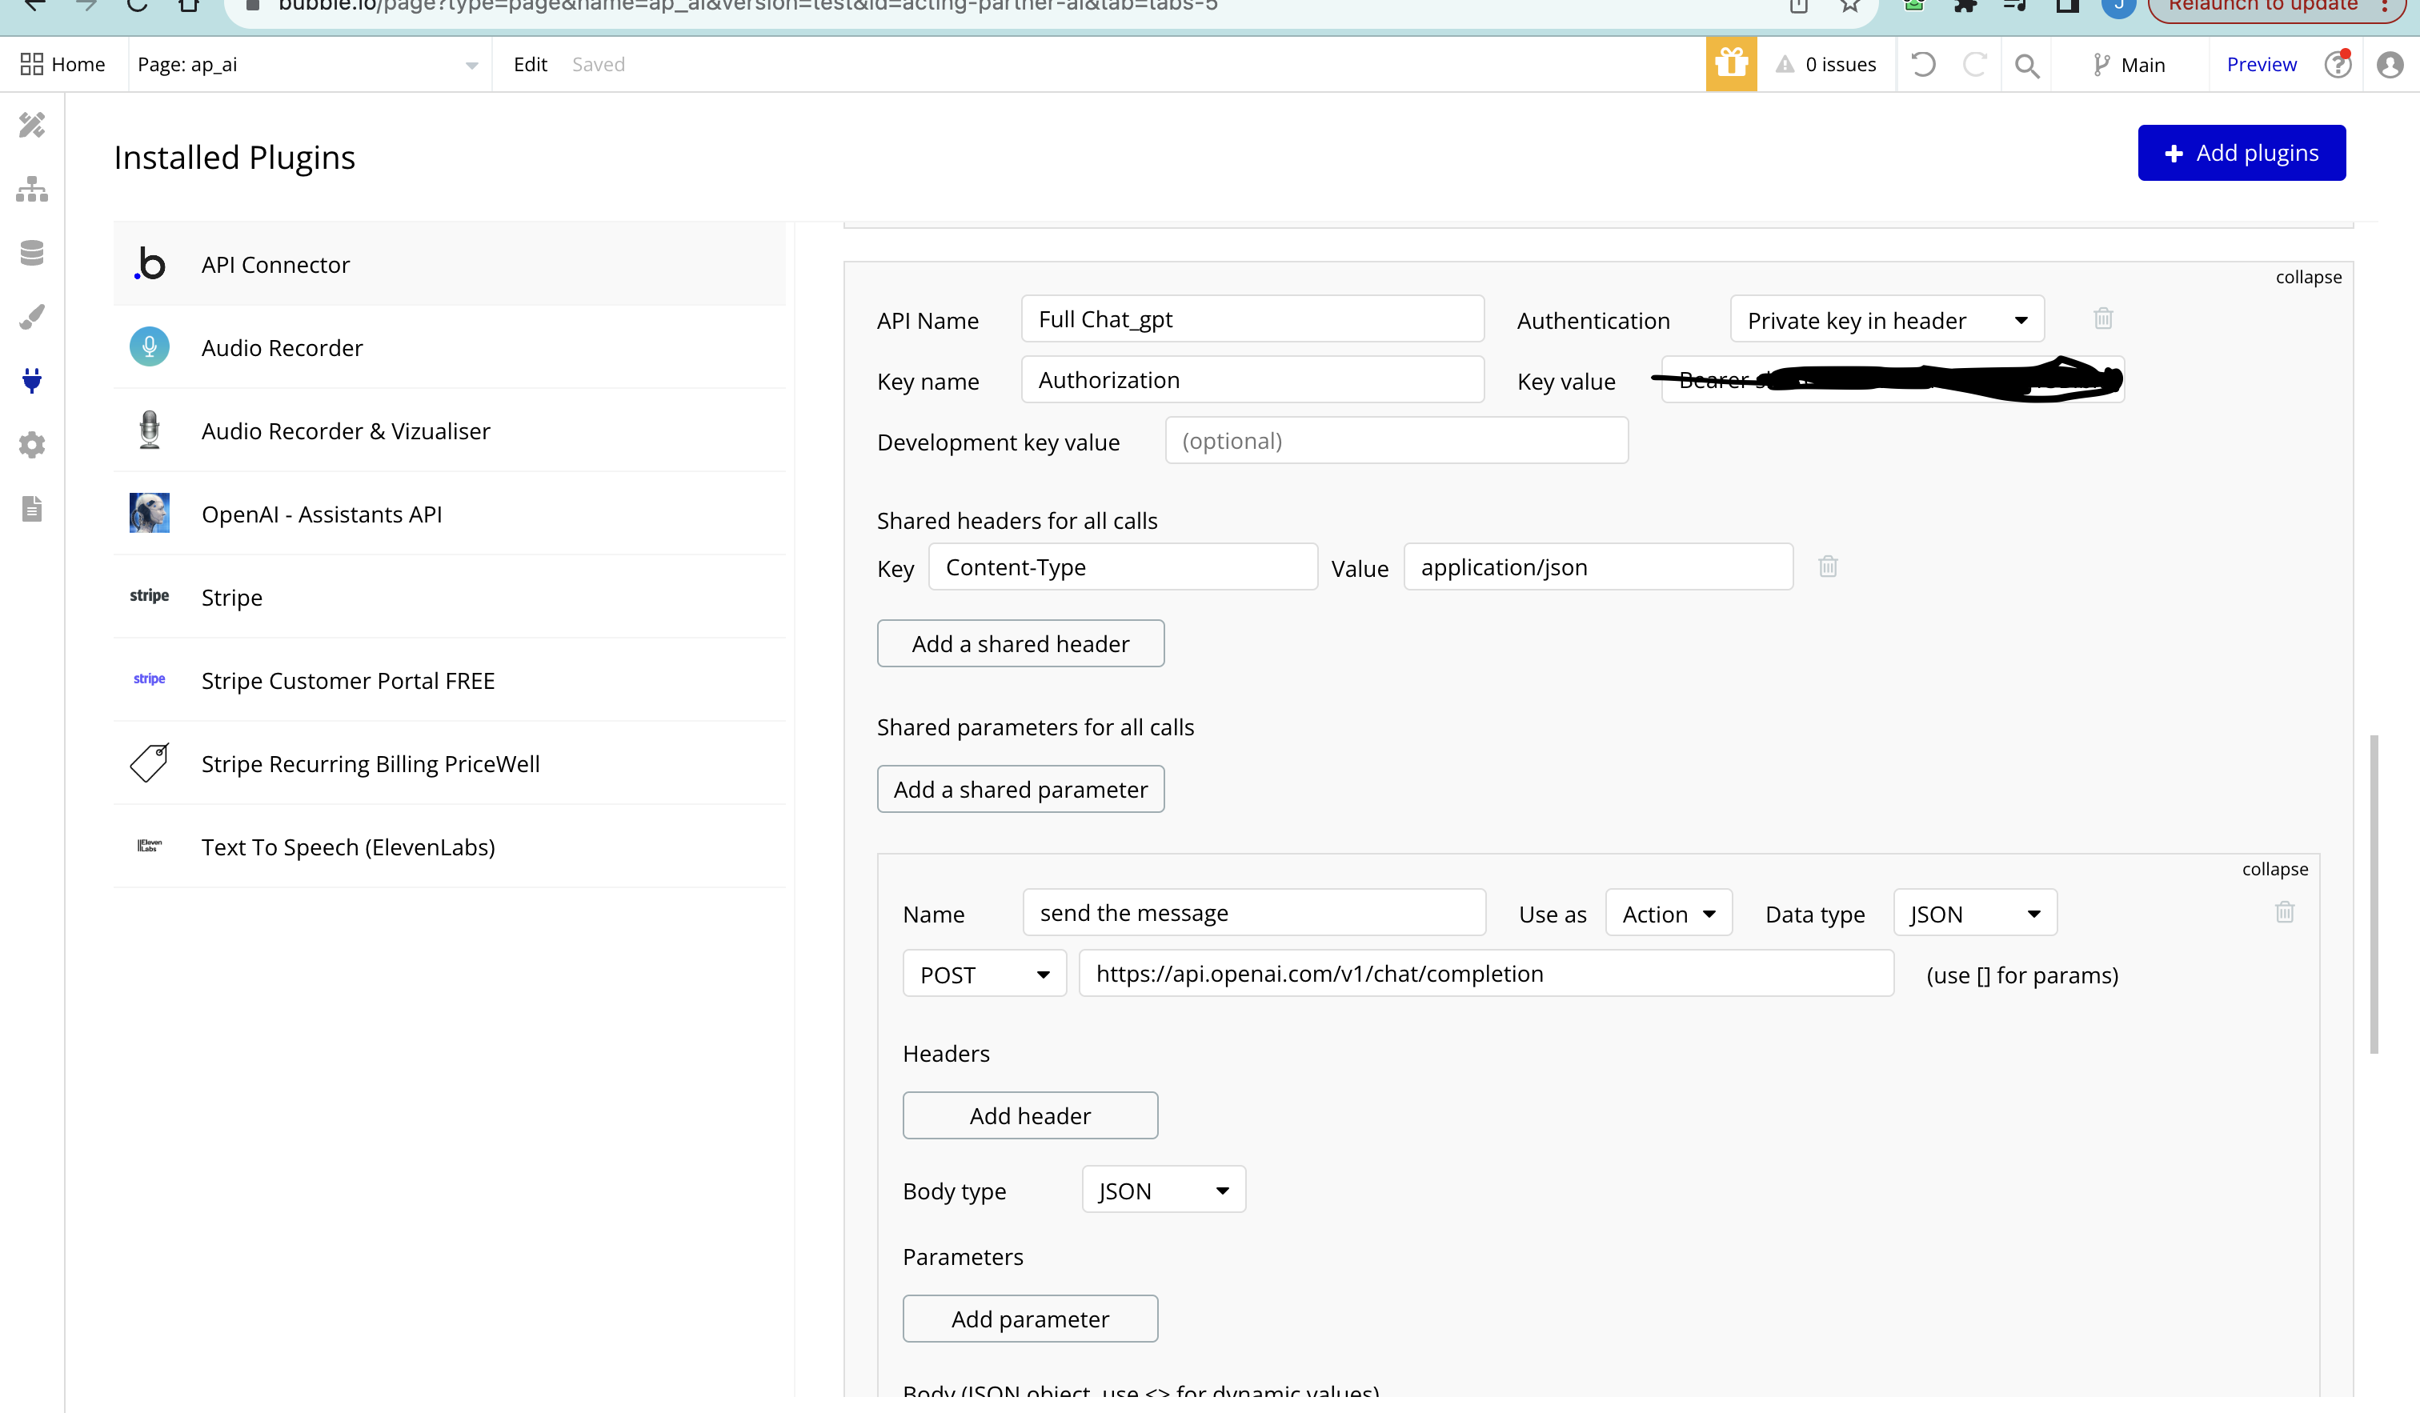Click the Add plugins button
This screenshot has height=1413, width=2420.
point(2241,153)
